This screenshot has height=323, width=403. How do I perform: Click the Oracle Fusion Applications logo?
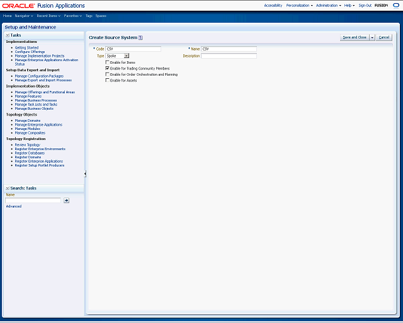point(43,6)
